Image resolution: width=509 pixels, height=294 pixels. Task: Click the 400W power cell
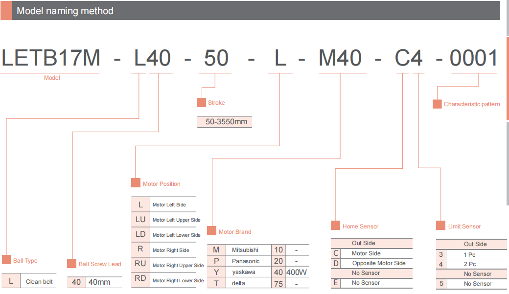(297, 272)
